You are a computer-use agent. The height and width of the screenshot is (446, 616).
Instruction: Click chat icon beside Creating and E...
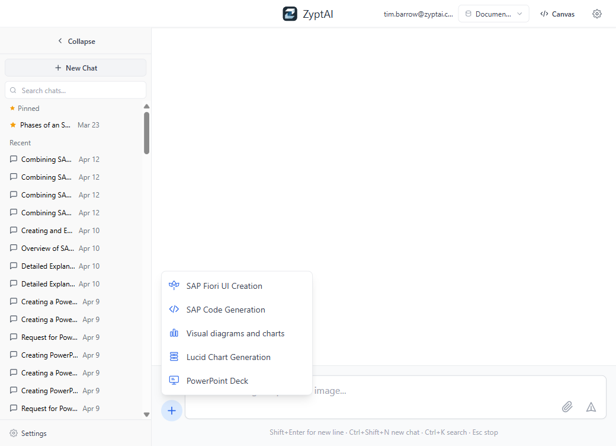pos(14,230)
